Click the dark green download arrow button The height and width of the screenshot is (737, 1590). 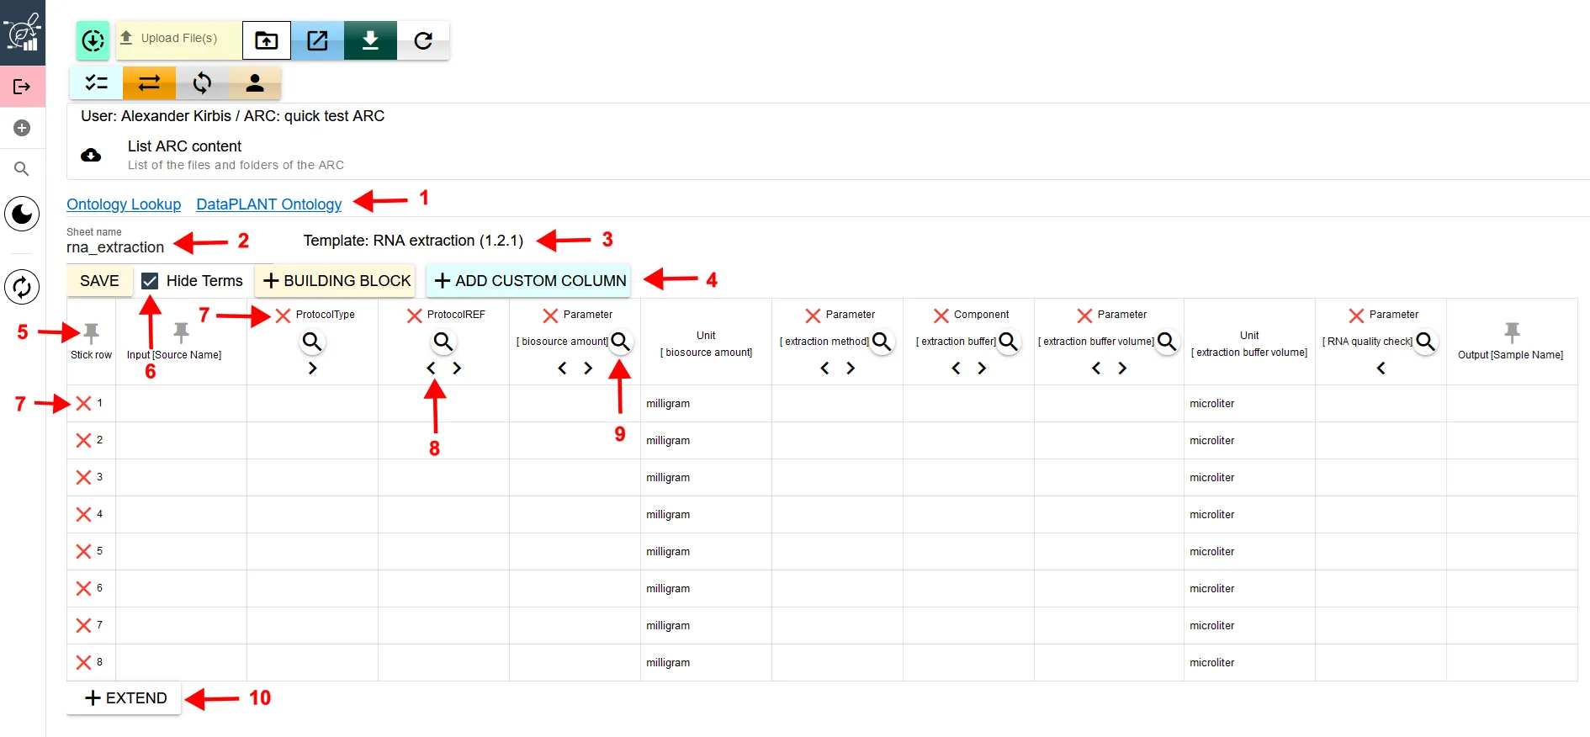click(370, 40)
